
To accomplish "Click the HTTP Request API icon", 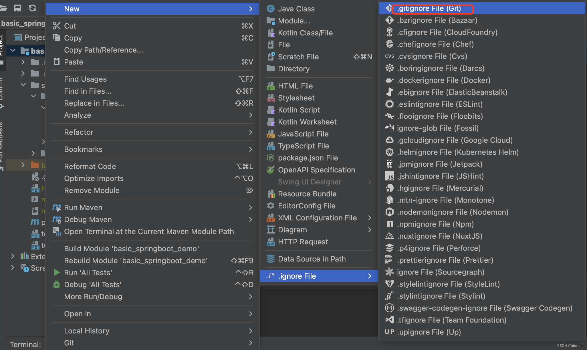I will tap(270, 242).
